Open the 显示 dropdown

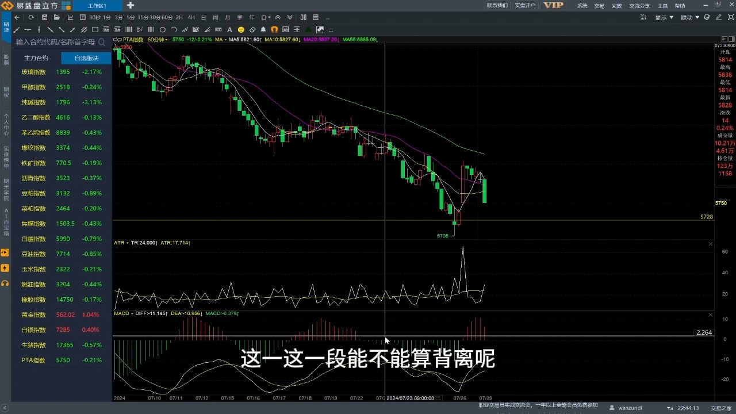tap(664, 17)
